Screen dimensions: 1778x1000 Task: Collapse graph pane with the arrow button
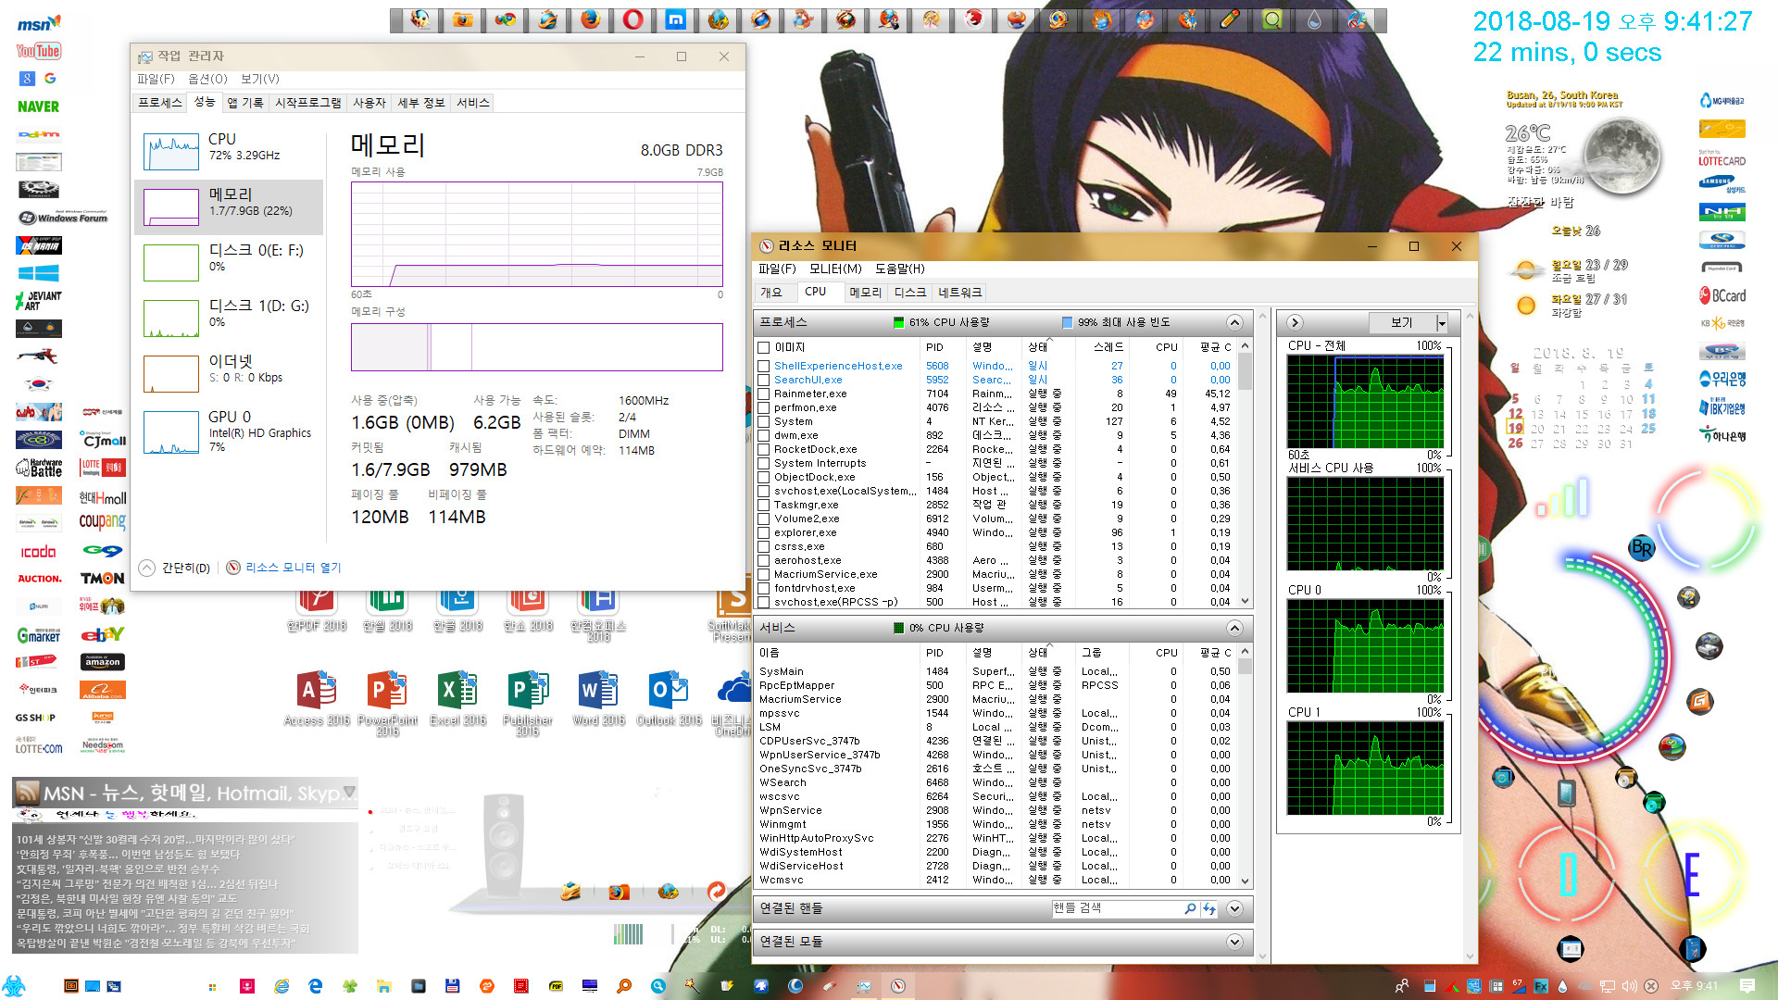point(1295,322)
